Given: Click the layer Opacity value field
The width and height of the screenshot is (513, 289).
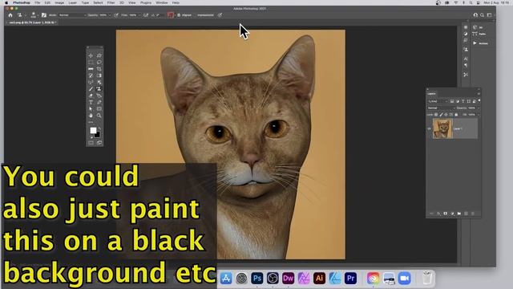Looking at the screenshot, I should 471,108.
